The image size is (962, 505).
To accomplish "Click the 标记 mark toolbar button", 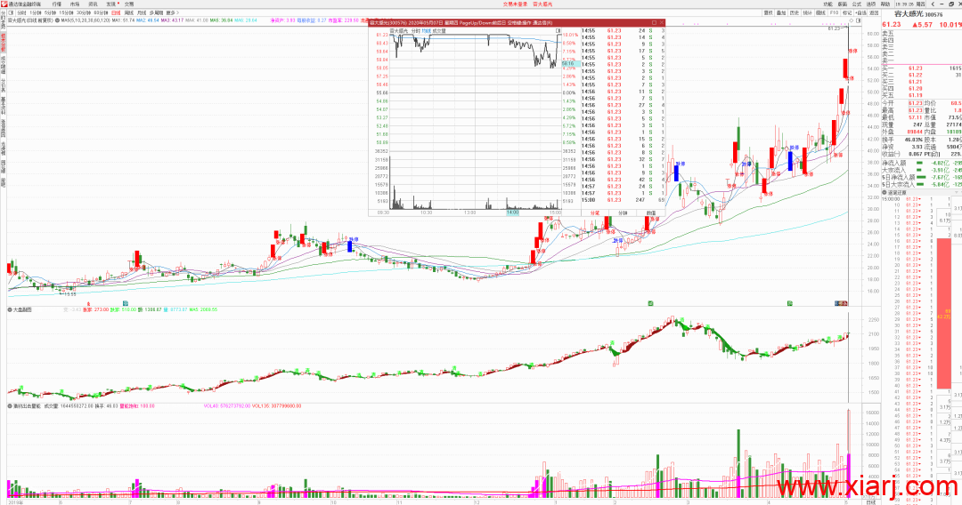I will tap(847, 12).
